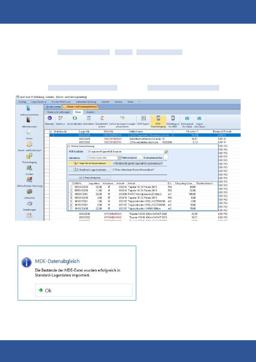This screenshot has height=362, width=256.
Task: Open the Extras menu in menu bar
Action: 130,102
